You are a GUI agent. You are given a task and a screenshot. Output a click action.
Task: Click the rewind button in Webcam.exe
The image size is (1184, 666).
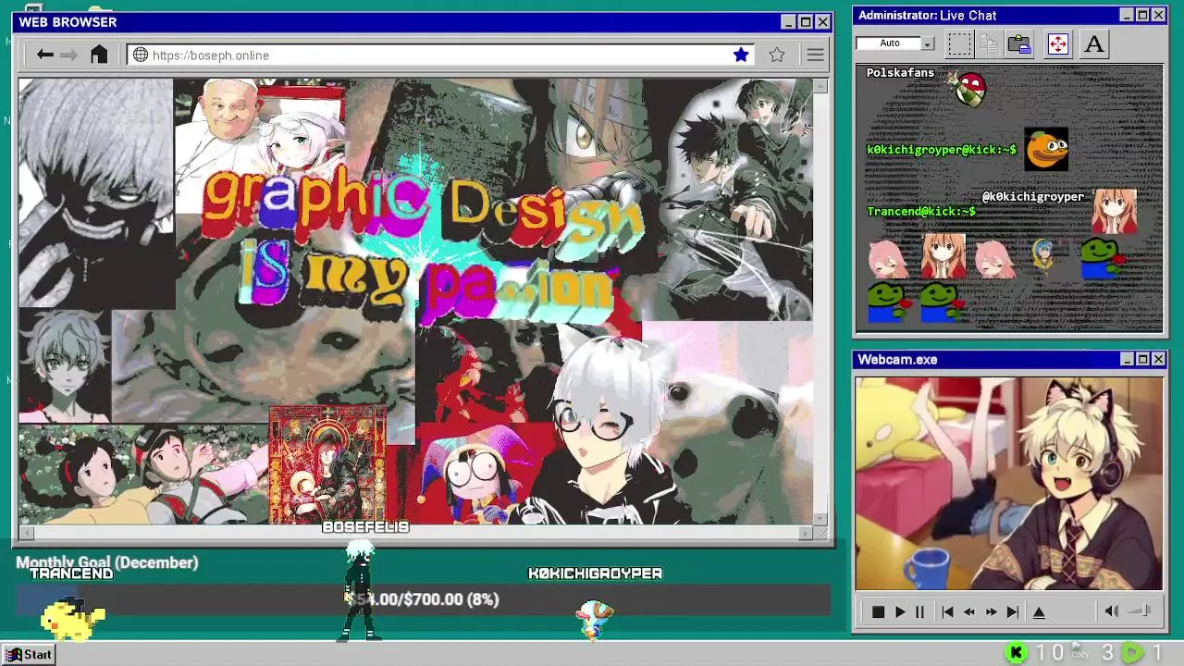pos(969,612)
